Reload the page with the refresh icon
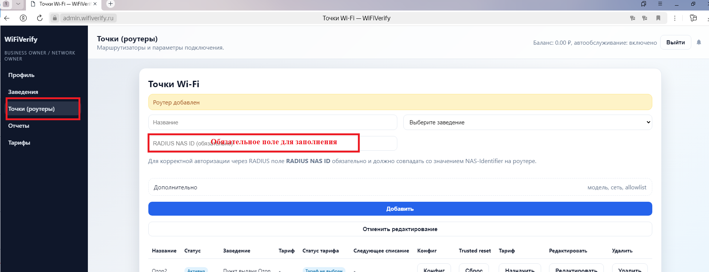709x272 pixels. coord(40,18)
